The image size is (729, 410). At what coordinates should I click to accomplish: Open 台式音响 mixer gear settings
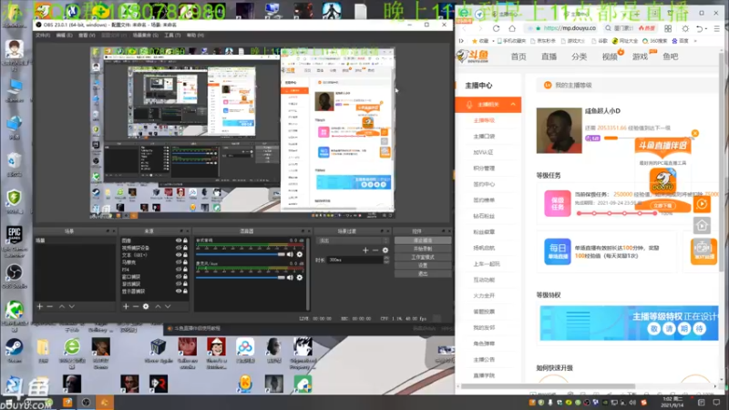point(300,254)
